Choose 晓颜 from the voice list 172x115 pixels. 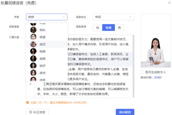coord(47,58)
